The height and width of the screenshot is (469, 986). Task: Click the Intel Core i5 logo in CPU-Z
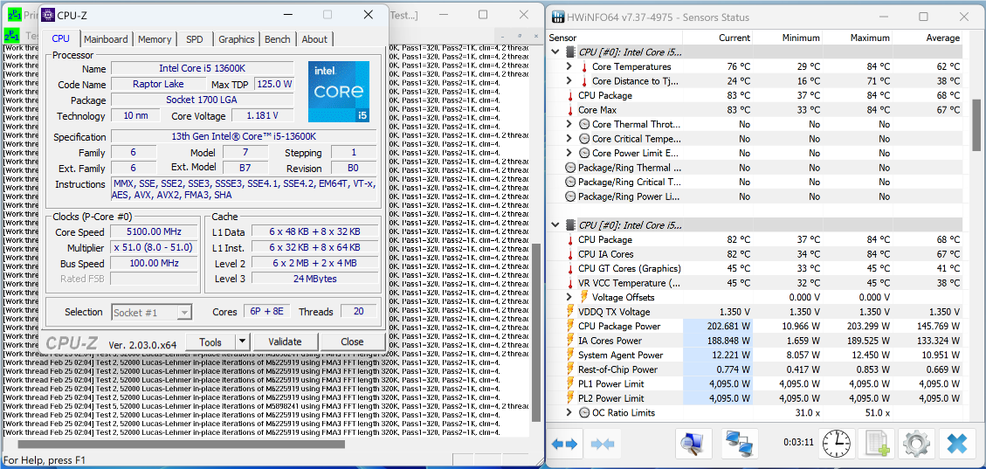(339, 92)
